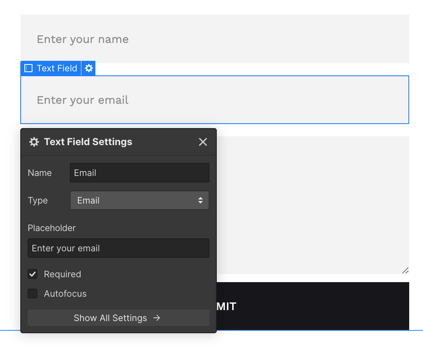Click the up-down arrows on the Type selector
This screenshot has width=423, height=347.
click(x=201, y=200)
